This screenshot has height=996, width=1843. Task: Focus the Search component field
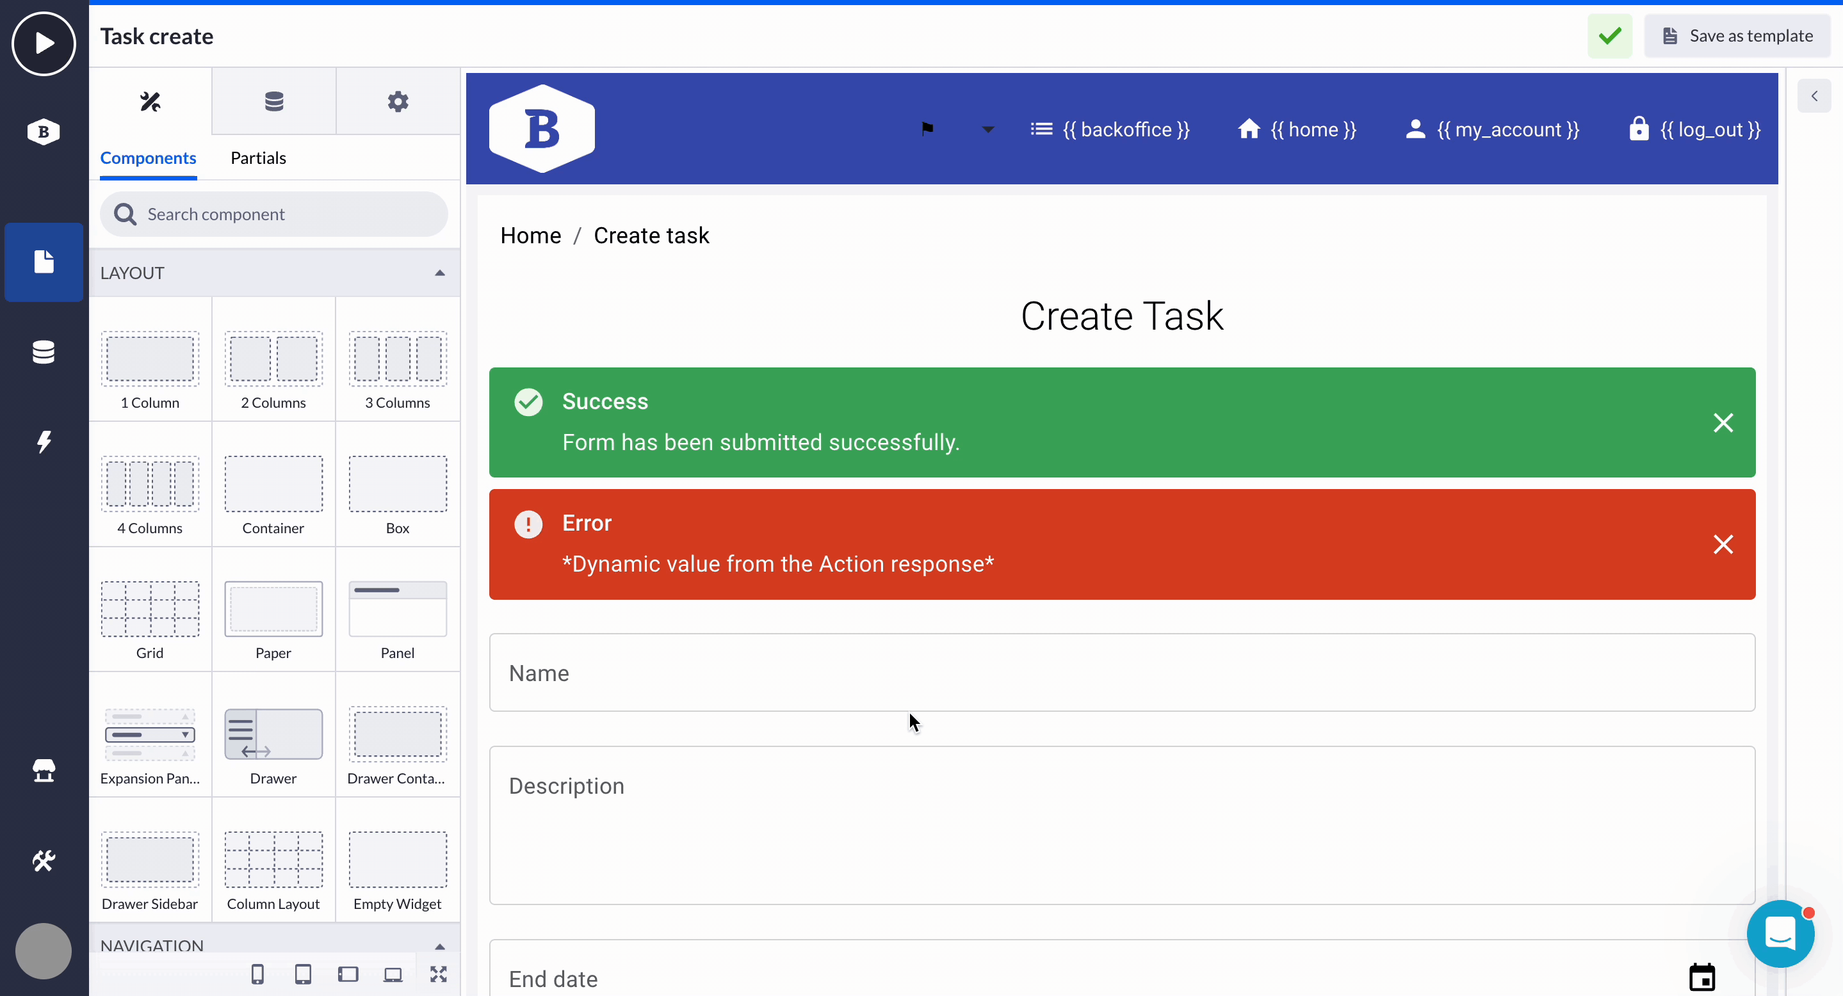click(274, 214)
